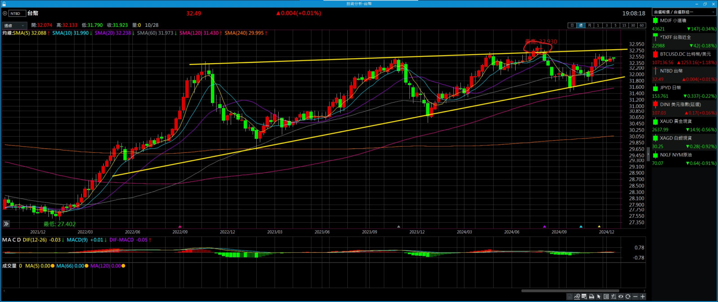Click the yellow triangle marker near 2024/12
The height and width of the screenshot is (302, 718).
[599, 227]
